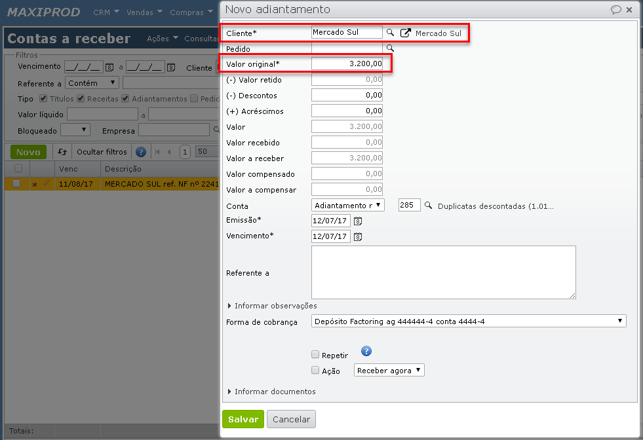This screenshot has width=643, height=440.
Task: Open the Vencimento calendar picker in dialog
Action: [358, 237]
